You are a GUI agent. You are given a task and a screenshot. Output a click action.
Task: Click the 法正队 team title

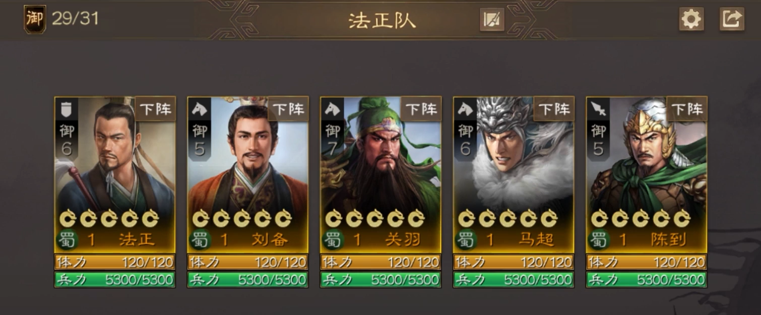point(382,20)
